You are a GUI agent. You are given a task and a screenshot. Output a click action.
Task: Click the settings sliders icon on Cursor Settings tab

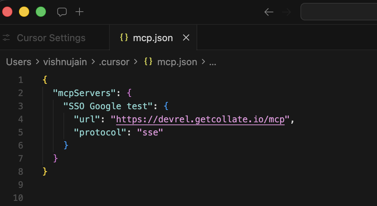click(6, 38)
